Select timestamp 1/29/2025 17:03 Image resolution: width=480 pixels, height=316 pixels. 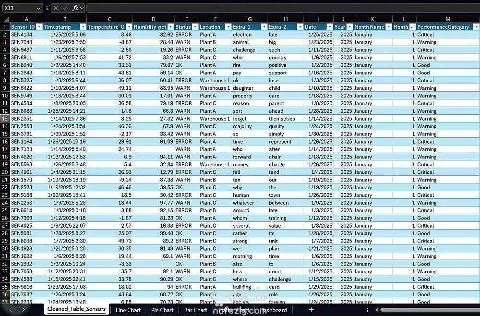(x=65, y=287)
